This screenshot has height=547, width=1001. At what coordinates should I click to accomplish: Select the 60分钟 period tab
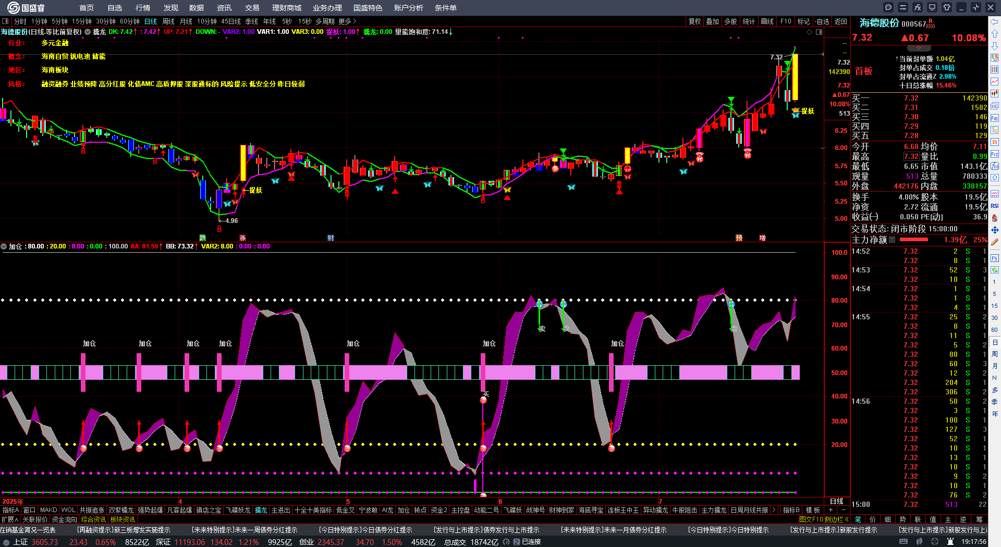coord(130,21)
